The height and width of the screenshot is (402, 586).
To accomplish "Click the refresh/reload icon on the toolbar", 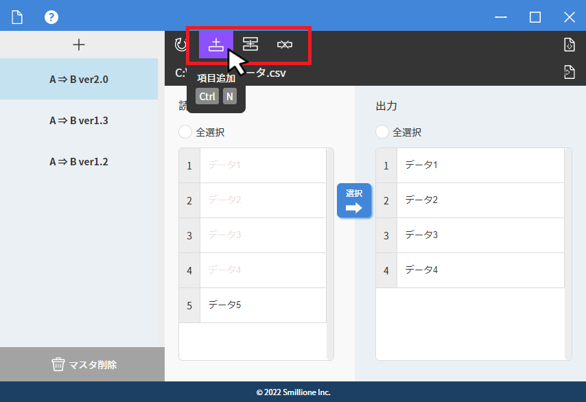I will coord(180,44).
